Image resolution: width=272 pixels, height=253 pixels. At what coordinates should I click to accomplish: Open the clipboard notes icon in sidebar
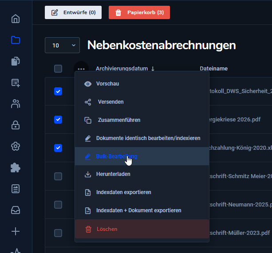pyautogui.click(x=16, y=189)
